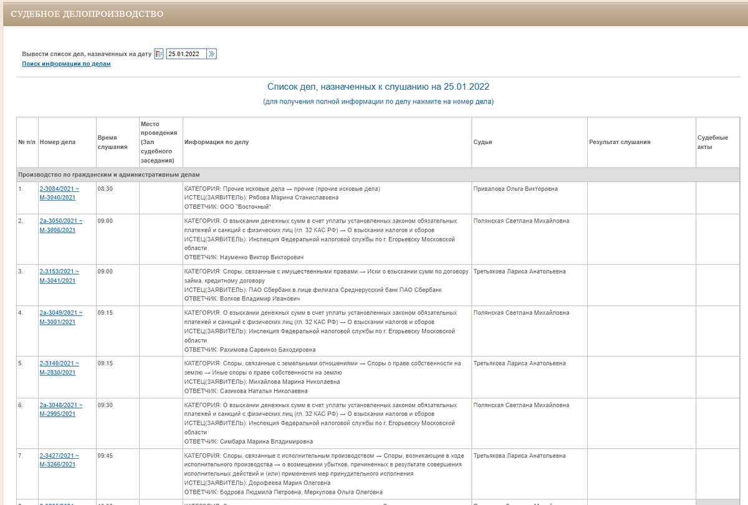Open case 2а-3050/2021 ~ М-3006/2021
748x505 pixels.
click(x=60, y=226)
